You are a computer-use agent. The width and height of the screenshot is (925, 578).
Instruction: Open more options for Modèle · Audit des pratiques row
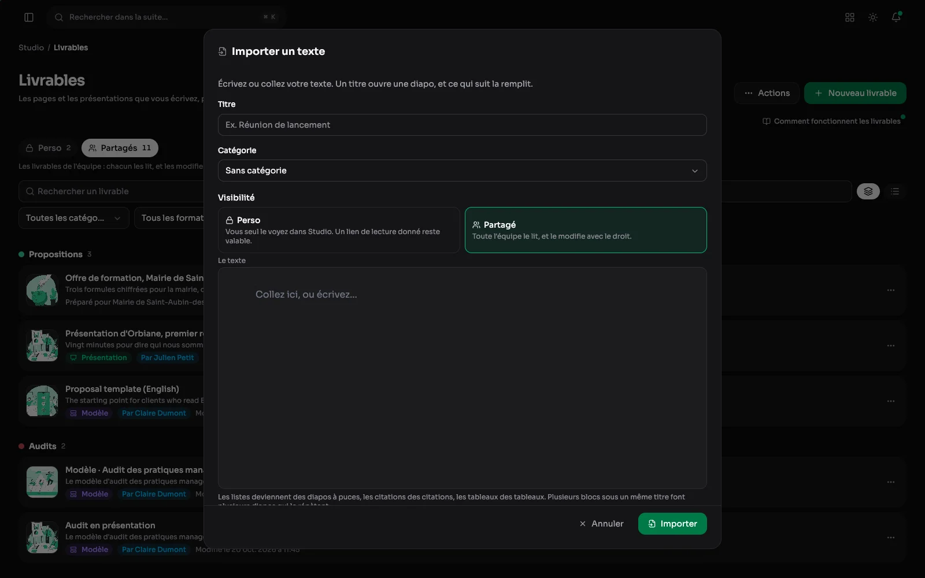click(x=891, y=482)
